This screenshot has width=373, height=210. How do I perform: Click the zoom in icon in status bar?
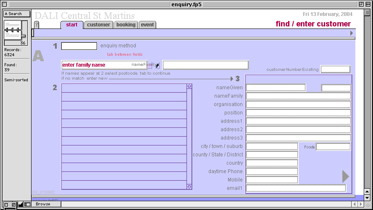click(x=13, y=204)
